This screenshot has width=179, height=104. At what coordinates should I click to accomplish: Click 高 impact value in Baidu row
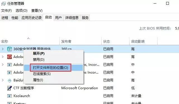[x=133, y=80]
